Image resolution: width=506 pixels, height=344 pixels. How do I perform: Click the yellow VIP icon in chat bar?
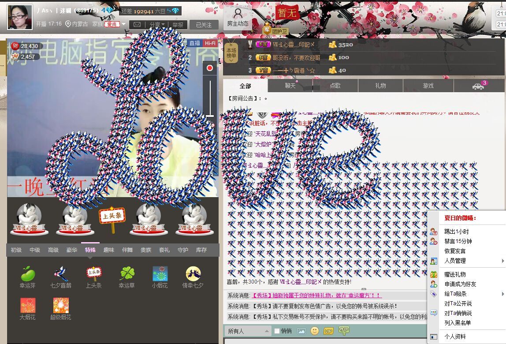328,331
